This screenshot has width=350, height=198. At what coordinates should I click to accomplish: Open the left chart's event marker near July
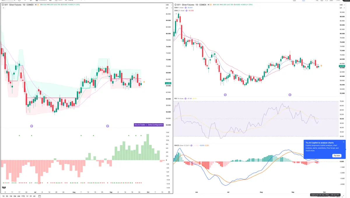[32, 126]
